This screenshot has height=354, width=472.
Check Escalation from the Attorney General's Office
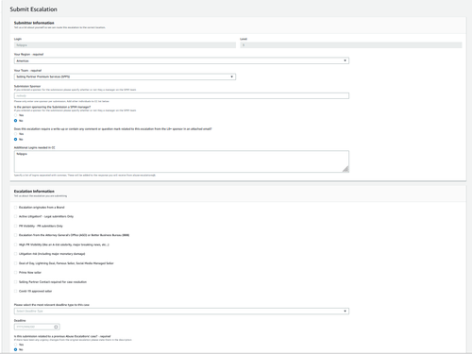(x=15, y=235)
